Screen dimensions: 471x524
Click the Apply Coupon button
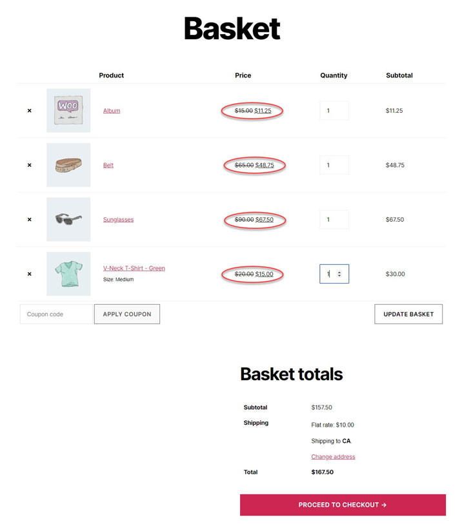pyautogui.click(x=127, y=314)
